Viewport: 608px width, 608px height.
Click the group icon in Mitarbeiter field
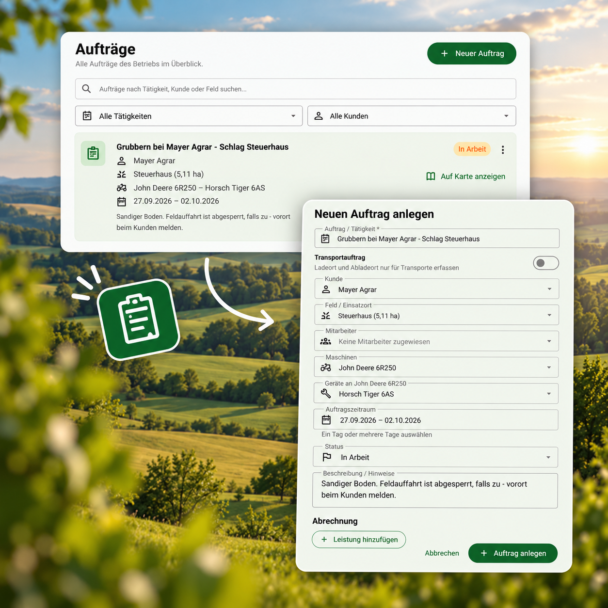click(x=326, y=341)
